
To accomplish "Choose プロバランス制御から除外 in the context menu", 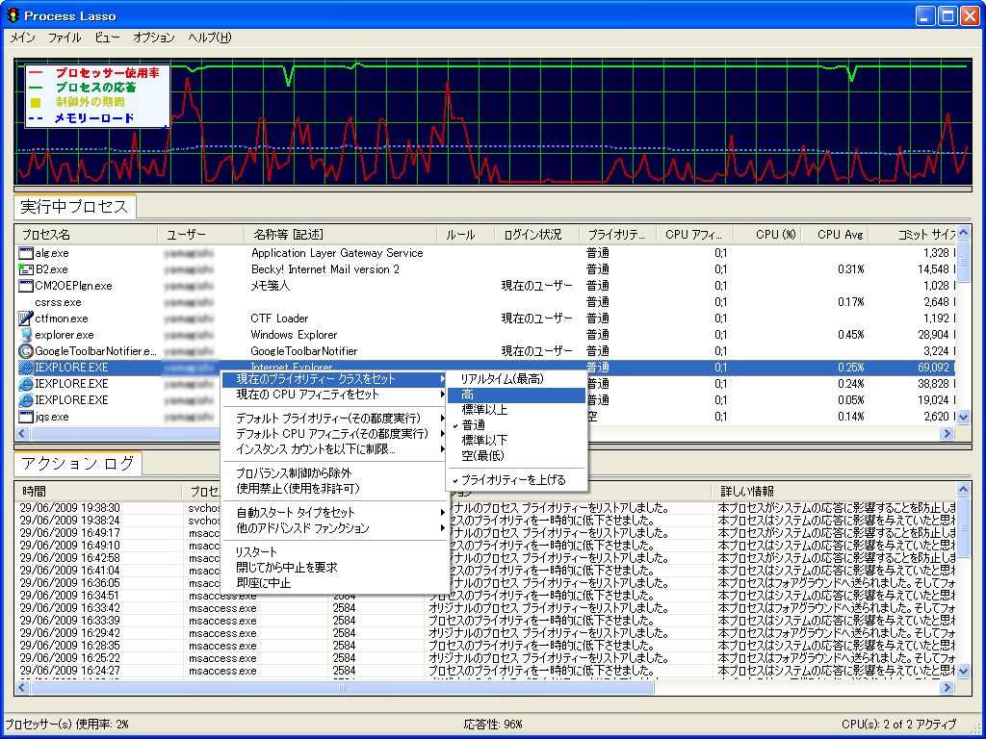I will (x=334, y=473).
